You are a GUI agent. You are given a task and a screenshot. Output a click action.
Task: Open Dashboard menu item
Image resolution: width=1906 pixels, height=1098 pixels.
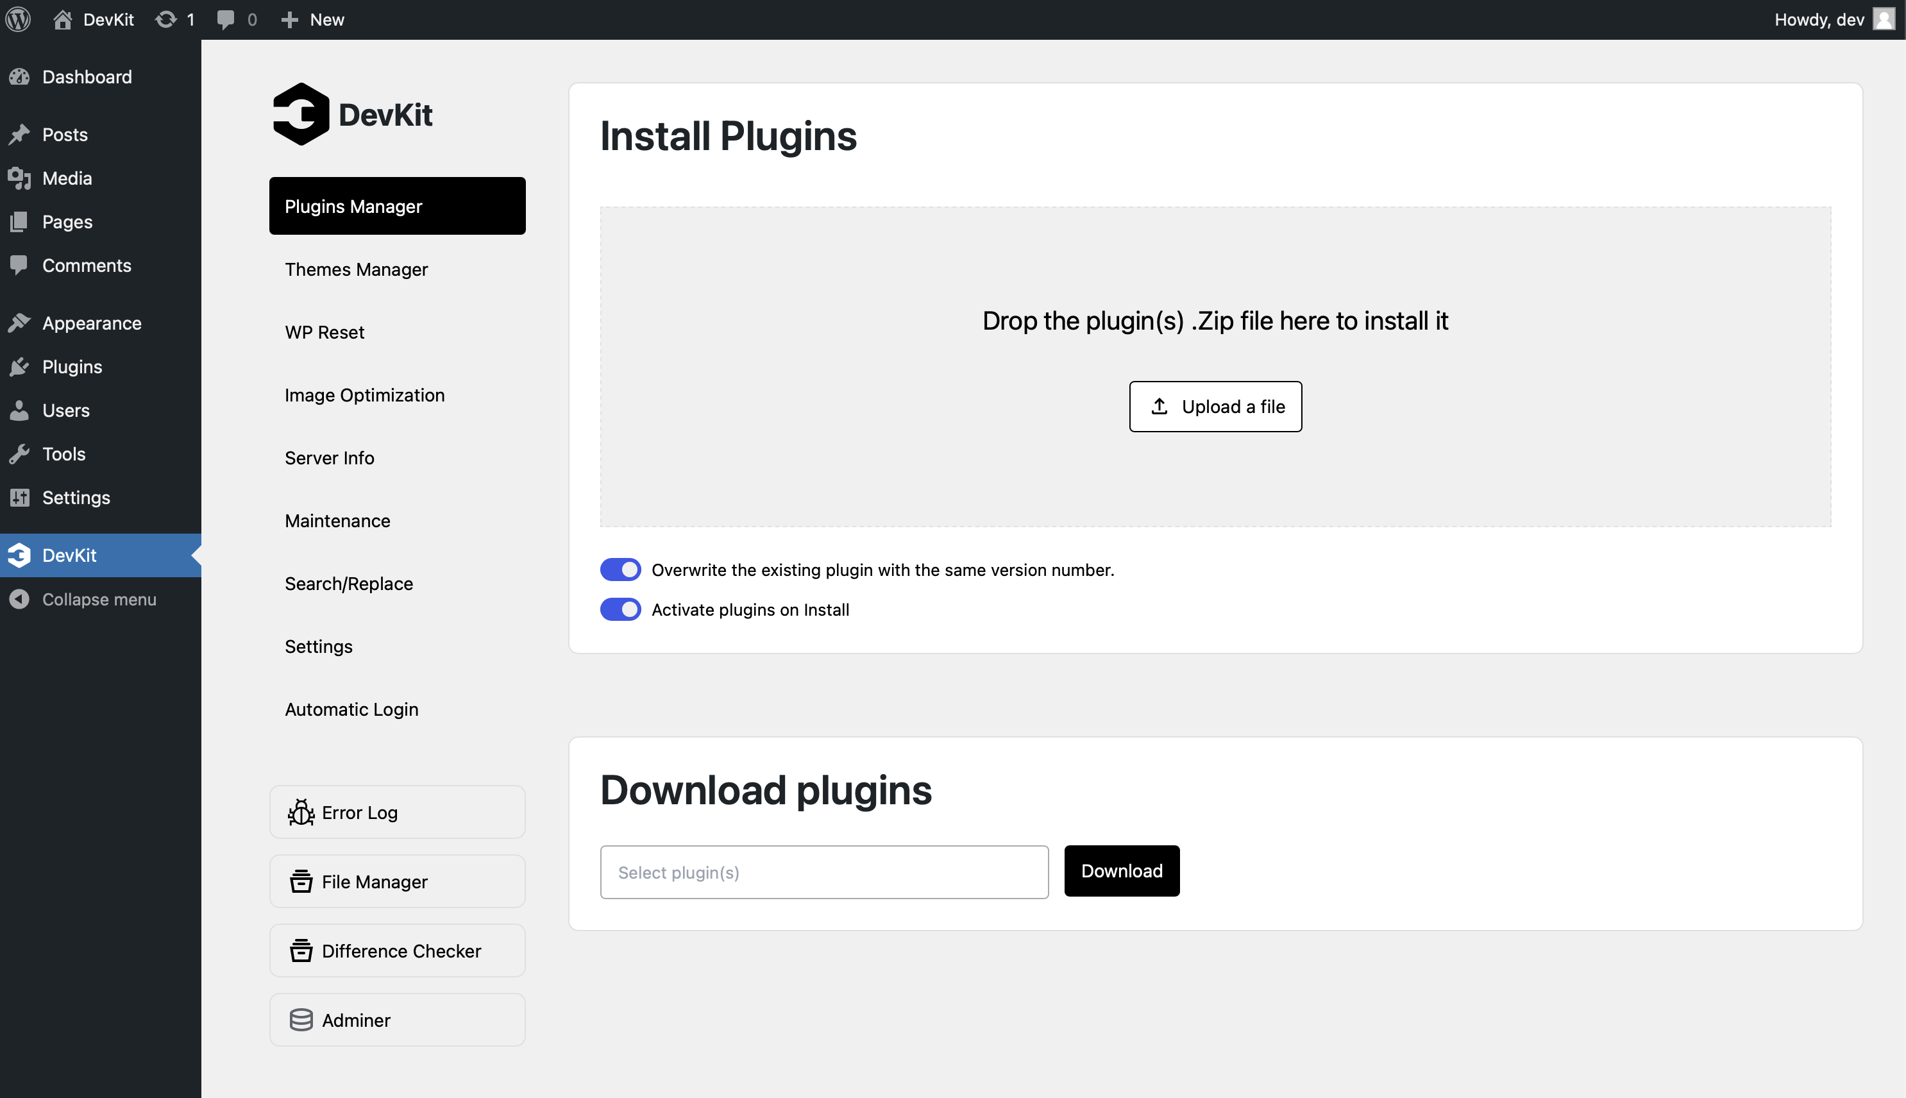tap(100, 77)
